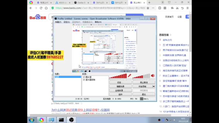Screen dimensions: 219x123
Task: Click the 停止串流 button
Action: (144, 83)
